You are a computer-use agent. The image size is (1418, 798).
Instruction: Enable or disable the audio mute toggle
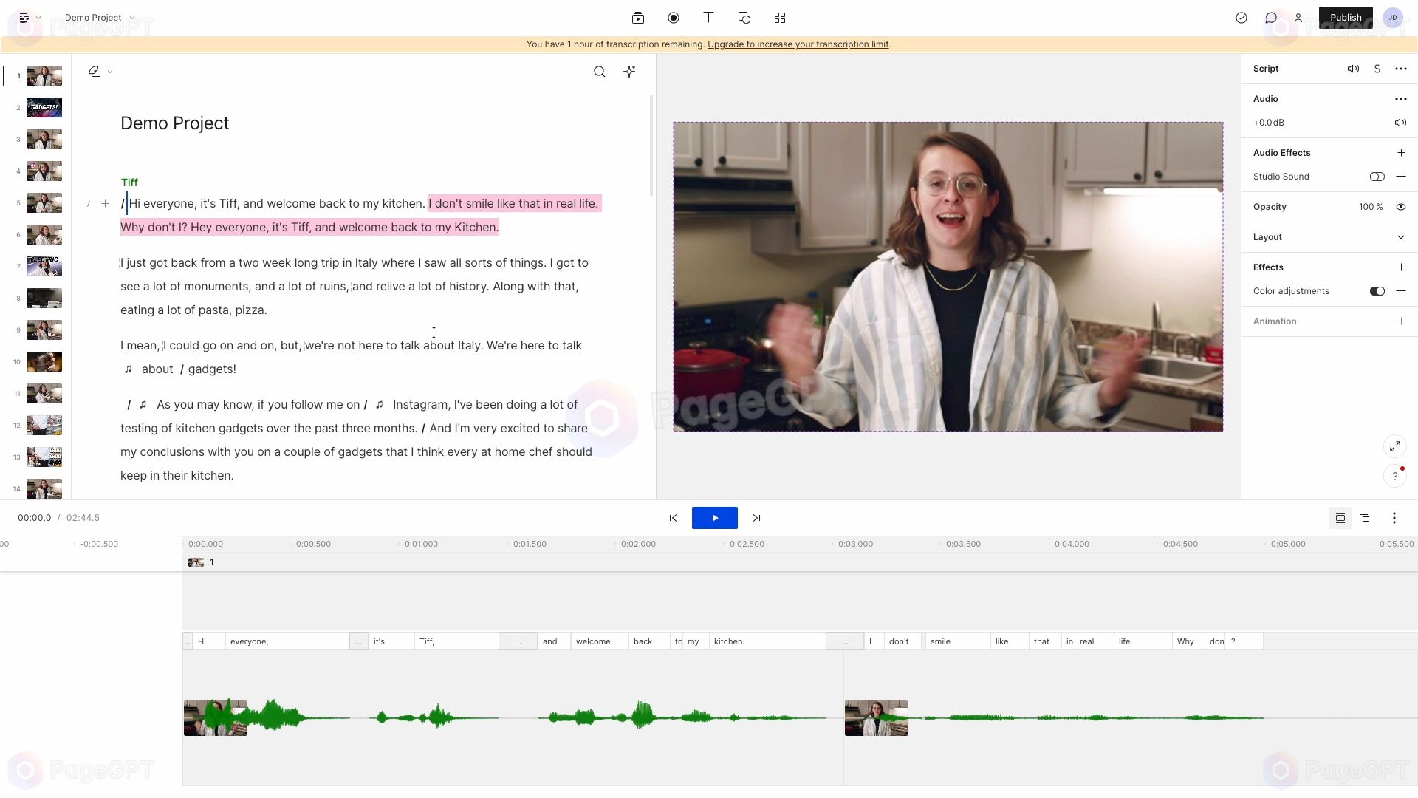(1402, 122)
